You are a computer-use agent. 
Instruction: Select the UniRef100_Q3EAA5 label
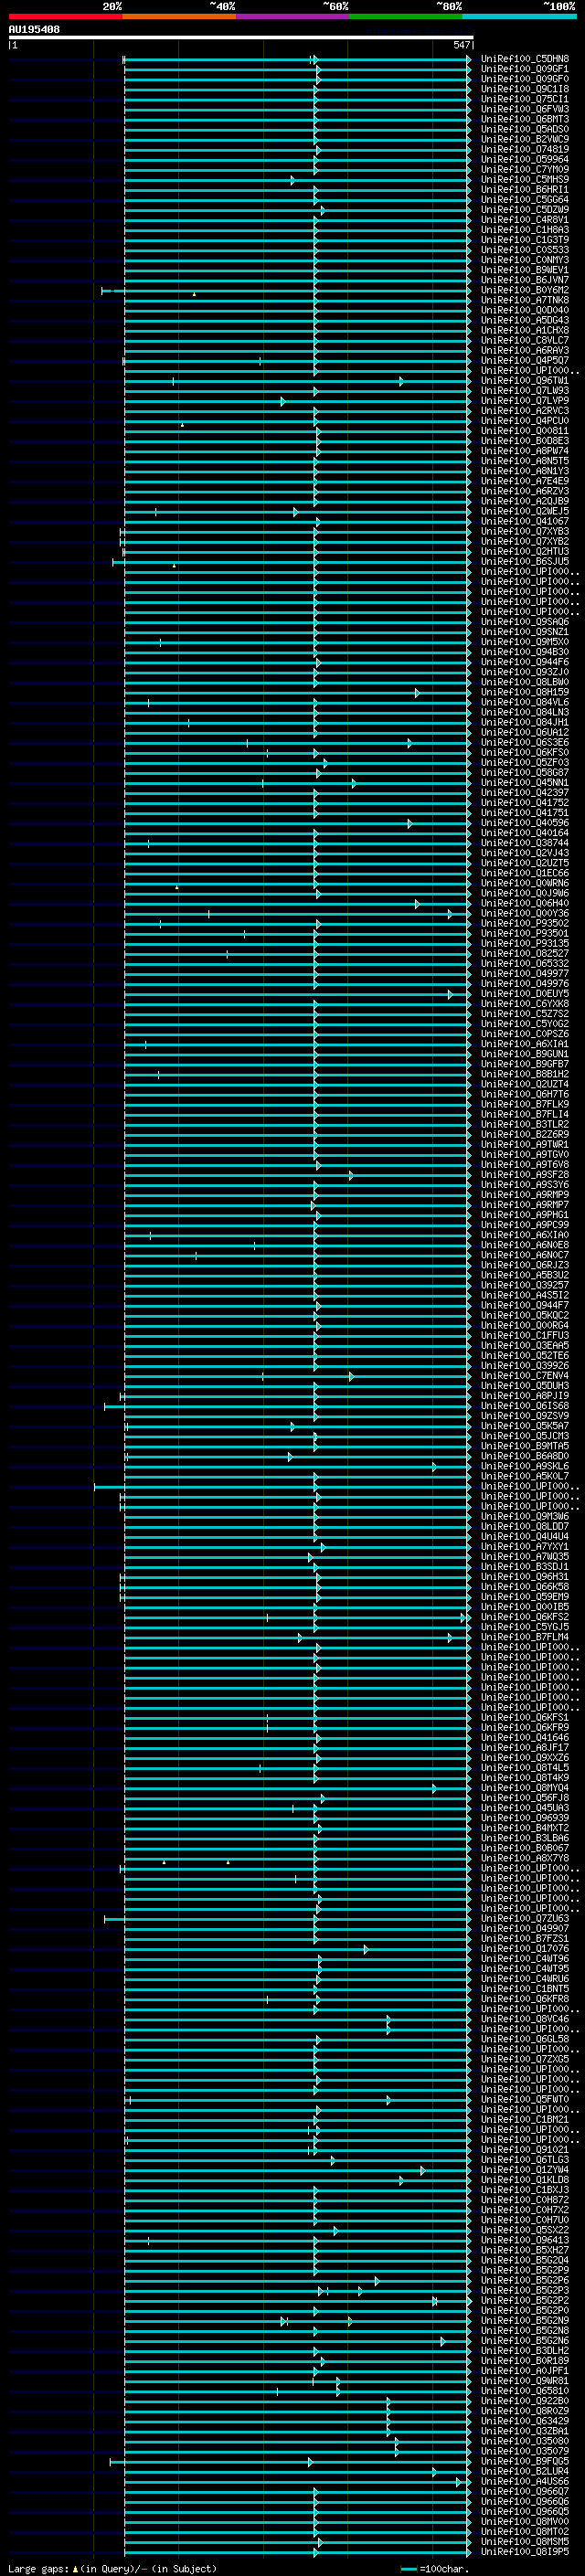click(525, 1345)
